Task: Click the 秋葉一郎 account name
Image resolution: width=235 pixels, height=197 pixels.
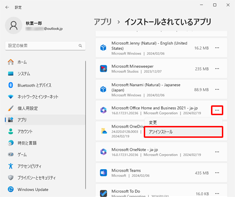Action: pos(34,24)
